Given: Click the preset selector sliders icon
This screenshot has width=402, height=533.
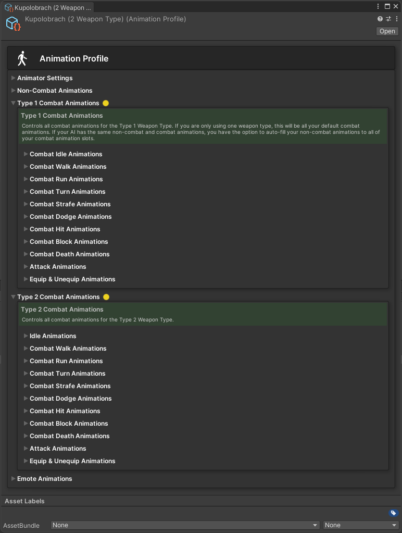Looking at the screenshot, I should coord(388,19).
